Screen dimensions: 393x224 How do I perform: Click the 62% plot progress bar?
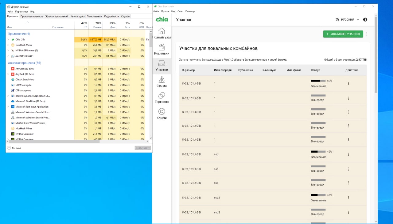[318, 81]
